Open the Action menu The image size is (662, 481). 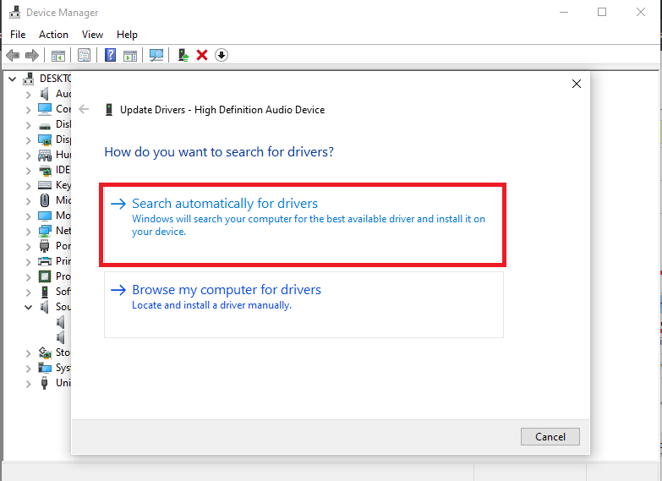click(x=53, y=35)
